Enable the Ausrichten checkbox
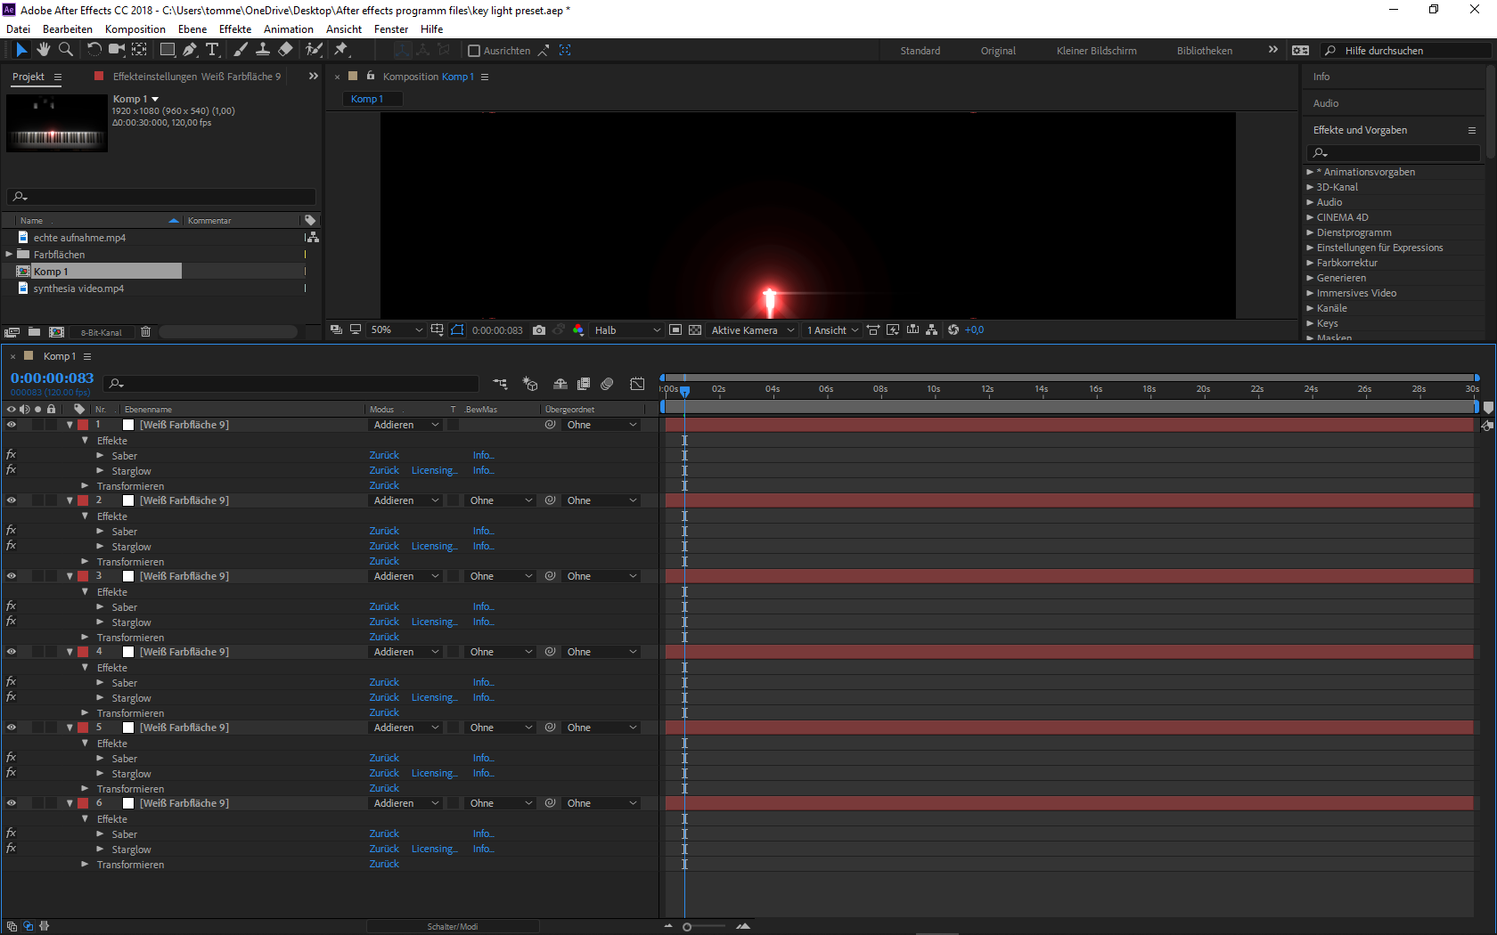The width and height of the screenshot is (1497, 935). tap(475, 51)
